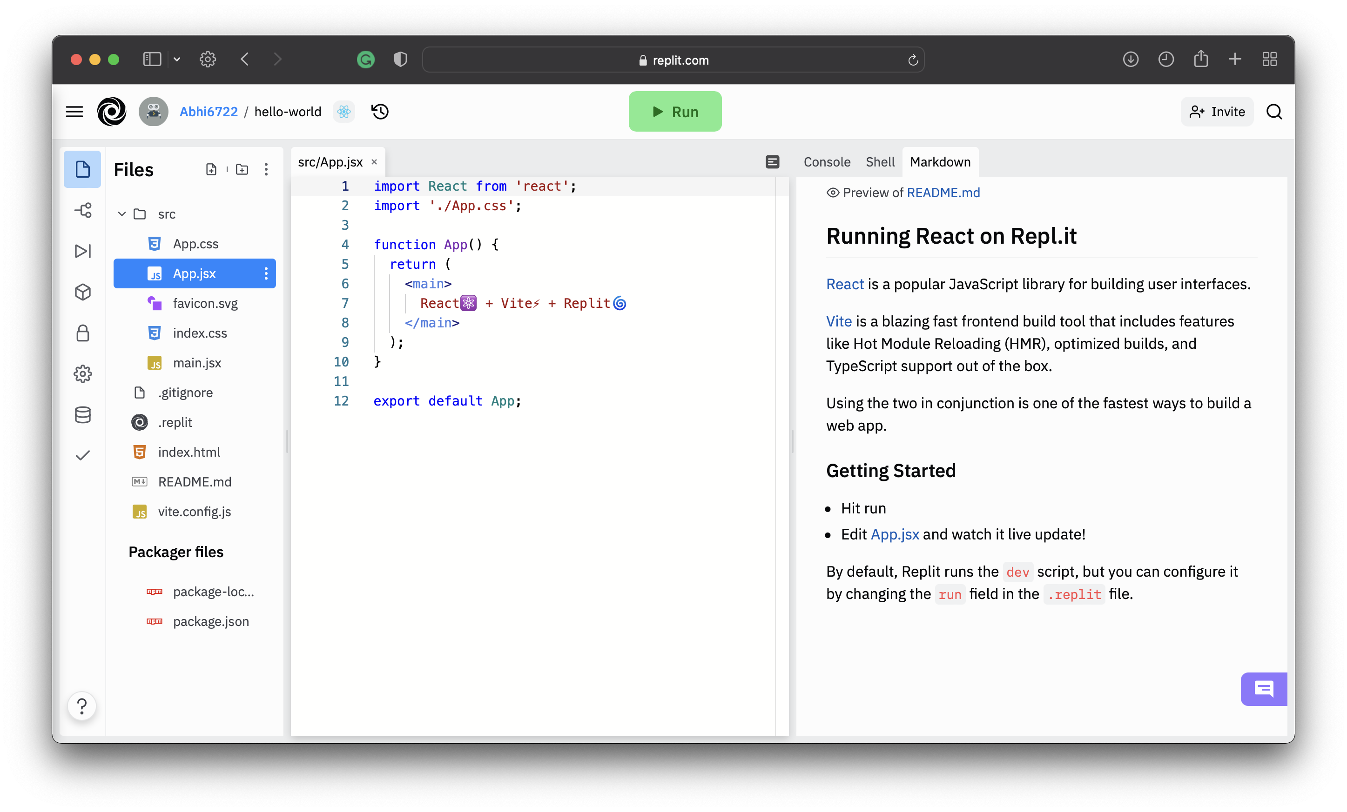1347x812 pixels.
Task: Open README.md in file tree
Action: click(195, 482)
